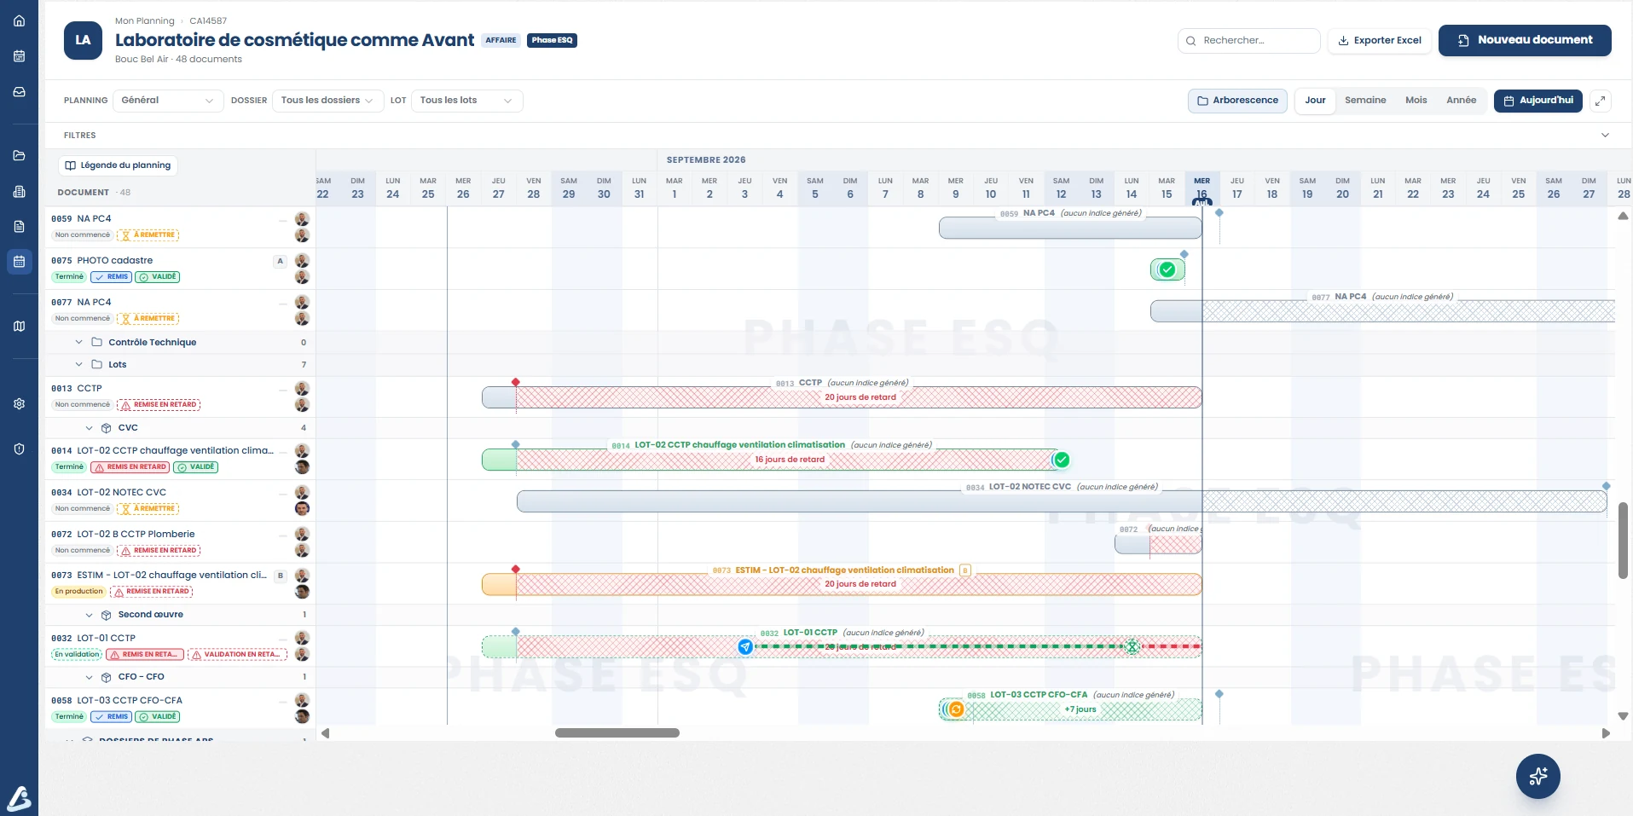
Task: Click the blue send icon on LOT-01 CCTP bar
Action: pos(745,646)
